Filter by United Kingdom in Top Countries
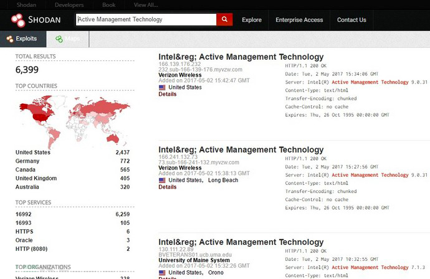Image resolution: width=430 pixels, height=279 pixels. tap(36, 178)
